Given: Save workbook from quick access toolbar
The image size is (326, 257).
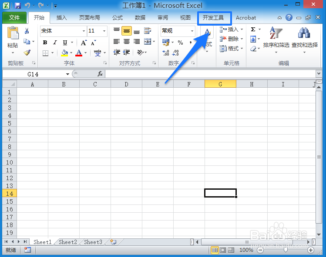Looking at the screenshot, I should coord(18,5).
